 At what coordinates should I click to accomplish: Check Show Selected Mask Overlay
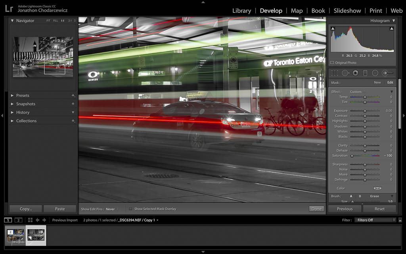coord(130,209)
